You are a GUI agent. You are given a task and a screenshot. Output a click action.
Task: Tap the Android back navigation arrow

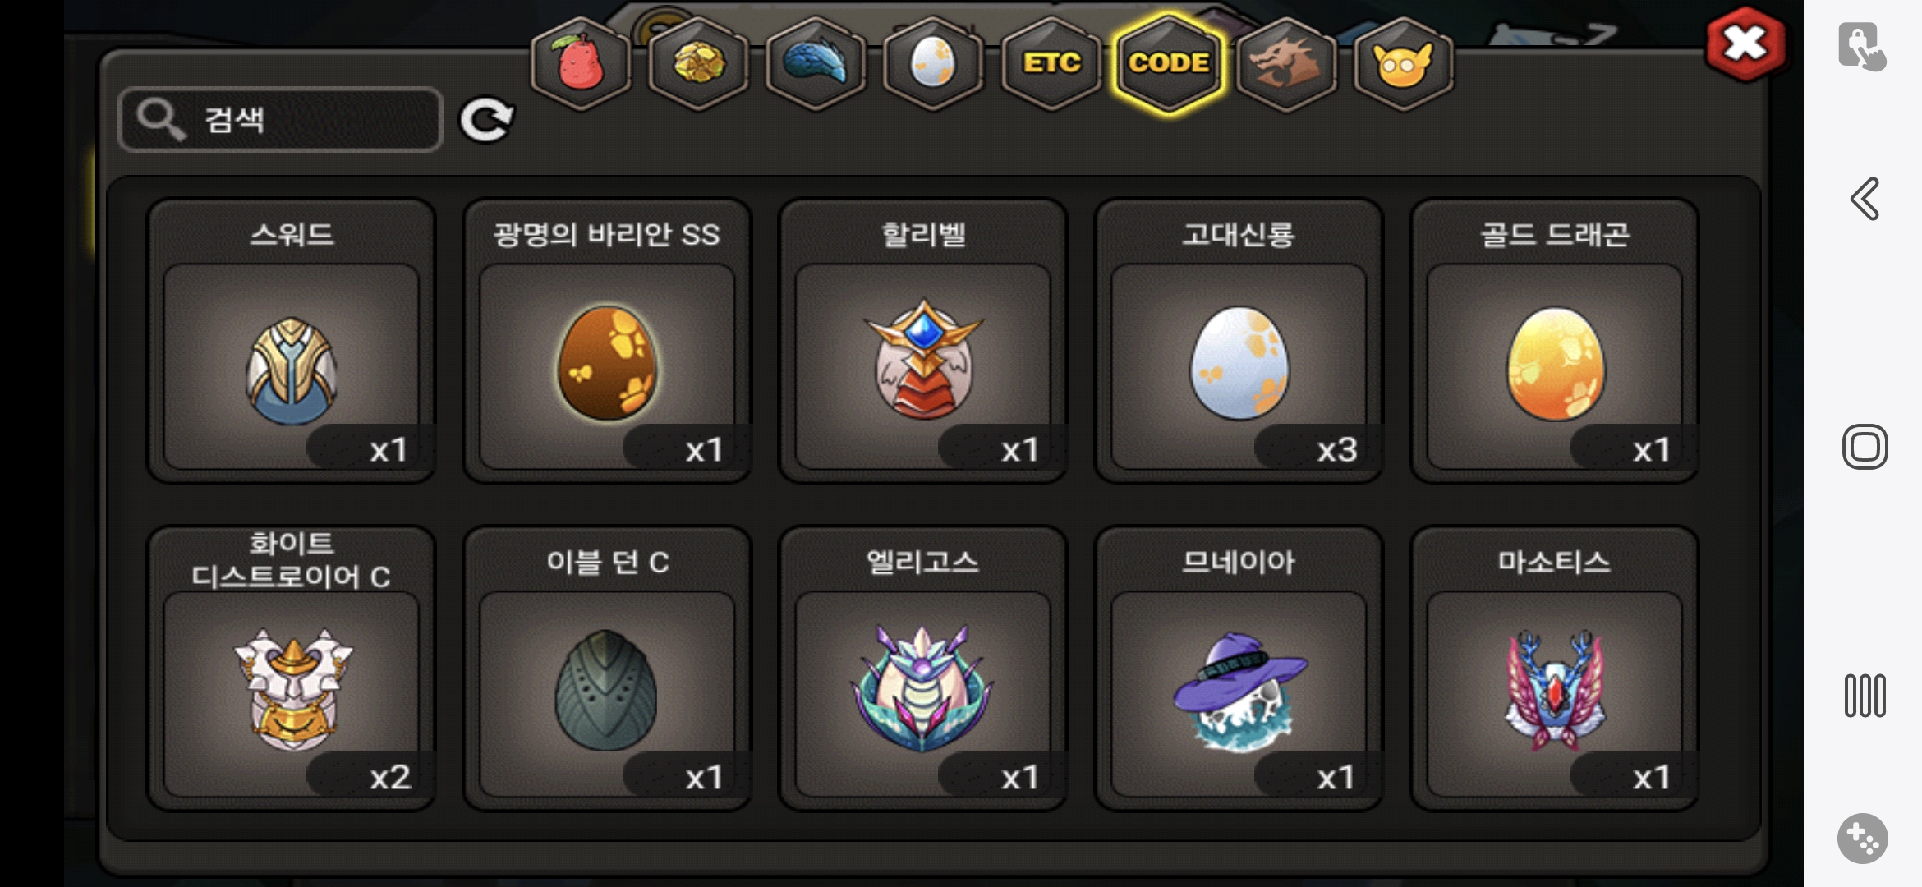[x=1865, y=199]
